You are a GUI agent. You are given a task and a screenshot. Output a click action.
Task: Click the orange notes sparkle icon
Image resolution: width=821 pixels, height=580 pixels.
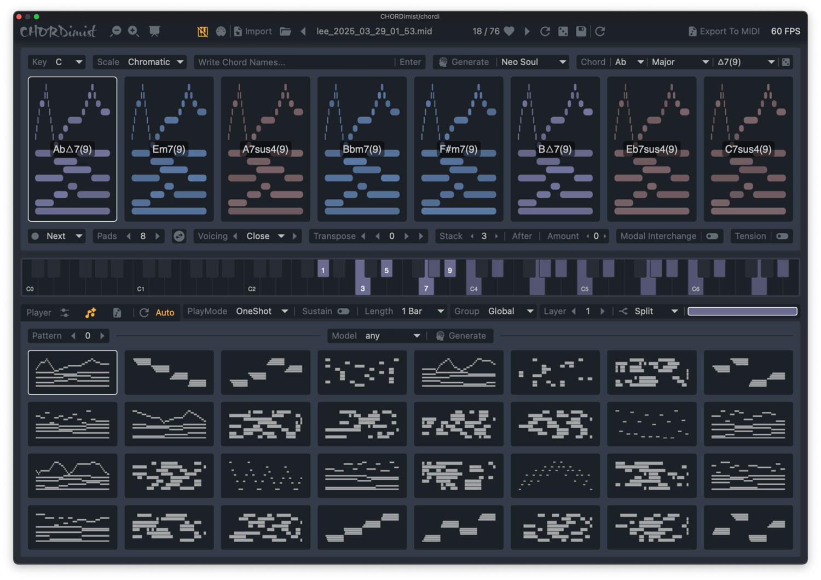pos(91,313)
